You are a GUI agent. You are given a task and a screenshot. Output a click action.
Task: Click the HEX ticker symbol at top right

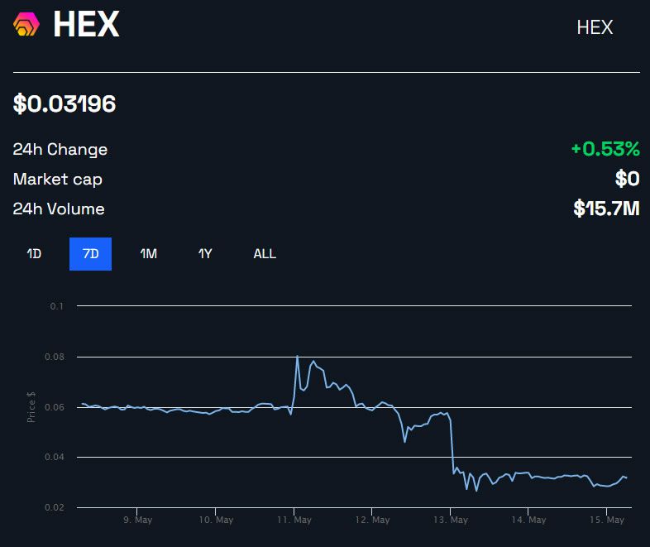pyautogui.click(x=595, y=27)
